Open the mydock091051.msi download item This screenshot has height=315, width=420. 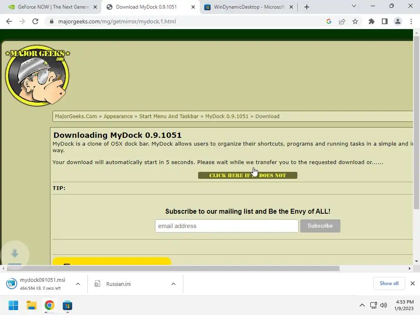click(37, 284)
